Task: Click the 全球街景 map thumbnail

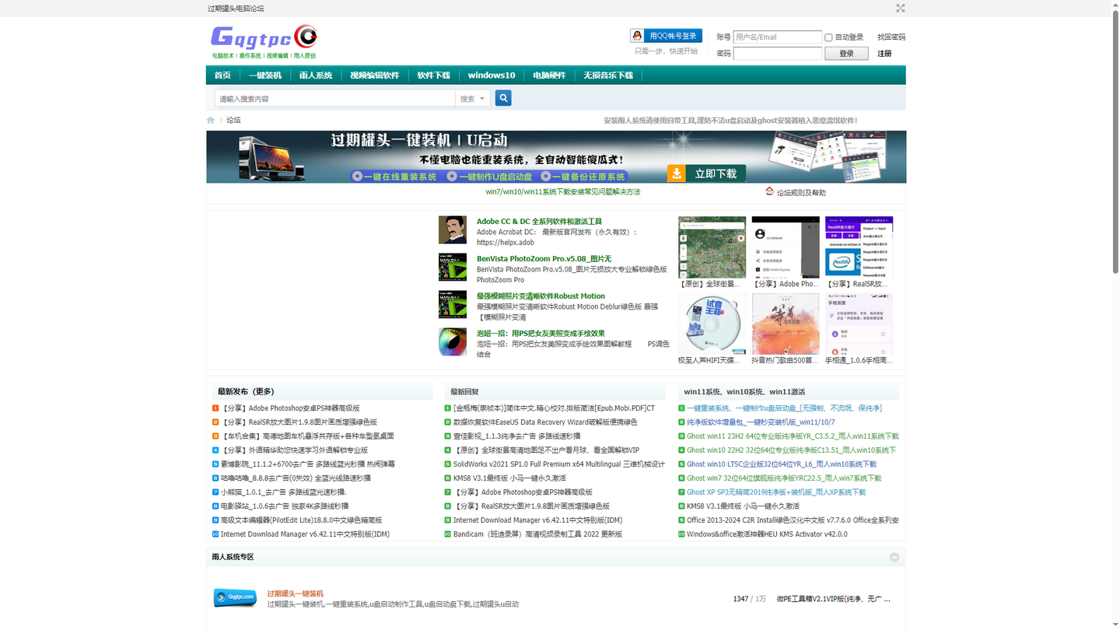Action: (712, 247)
